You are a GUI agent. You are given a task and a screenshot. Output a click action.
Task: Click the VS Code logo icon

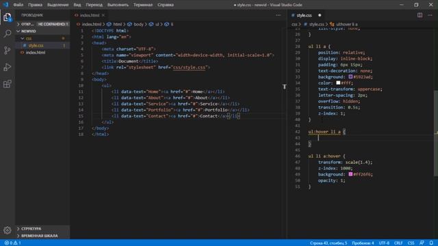[5, 5]
